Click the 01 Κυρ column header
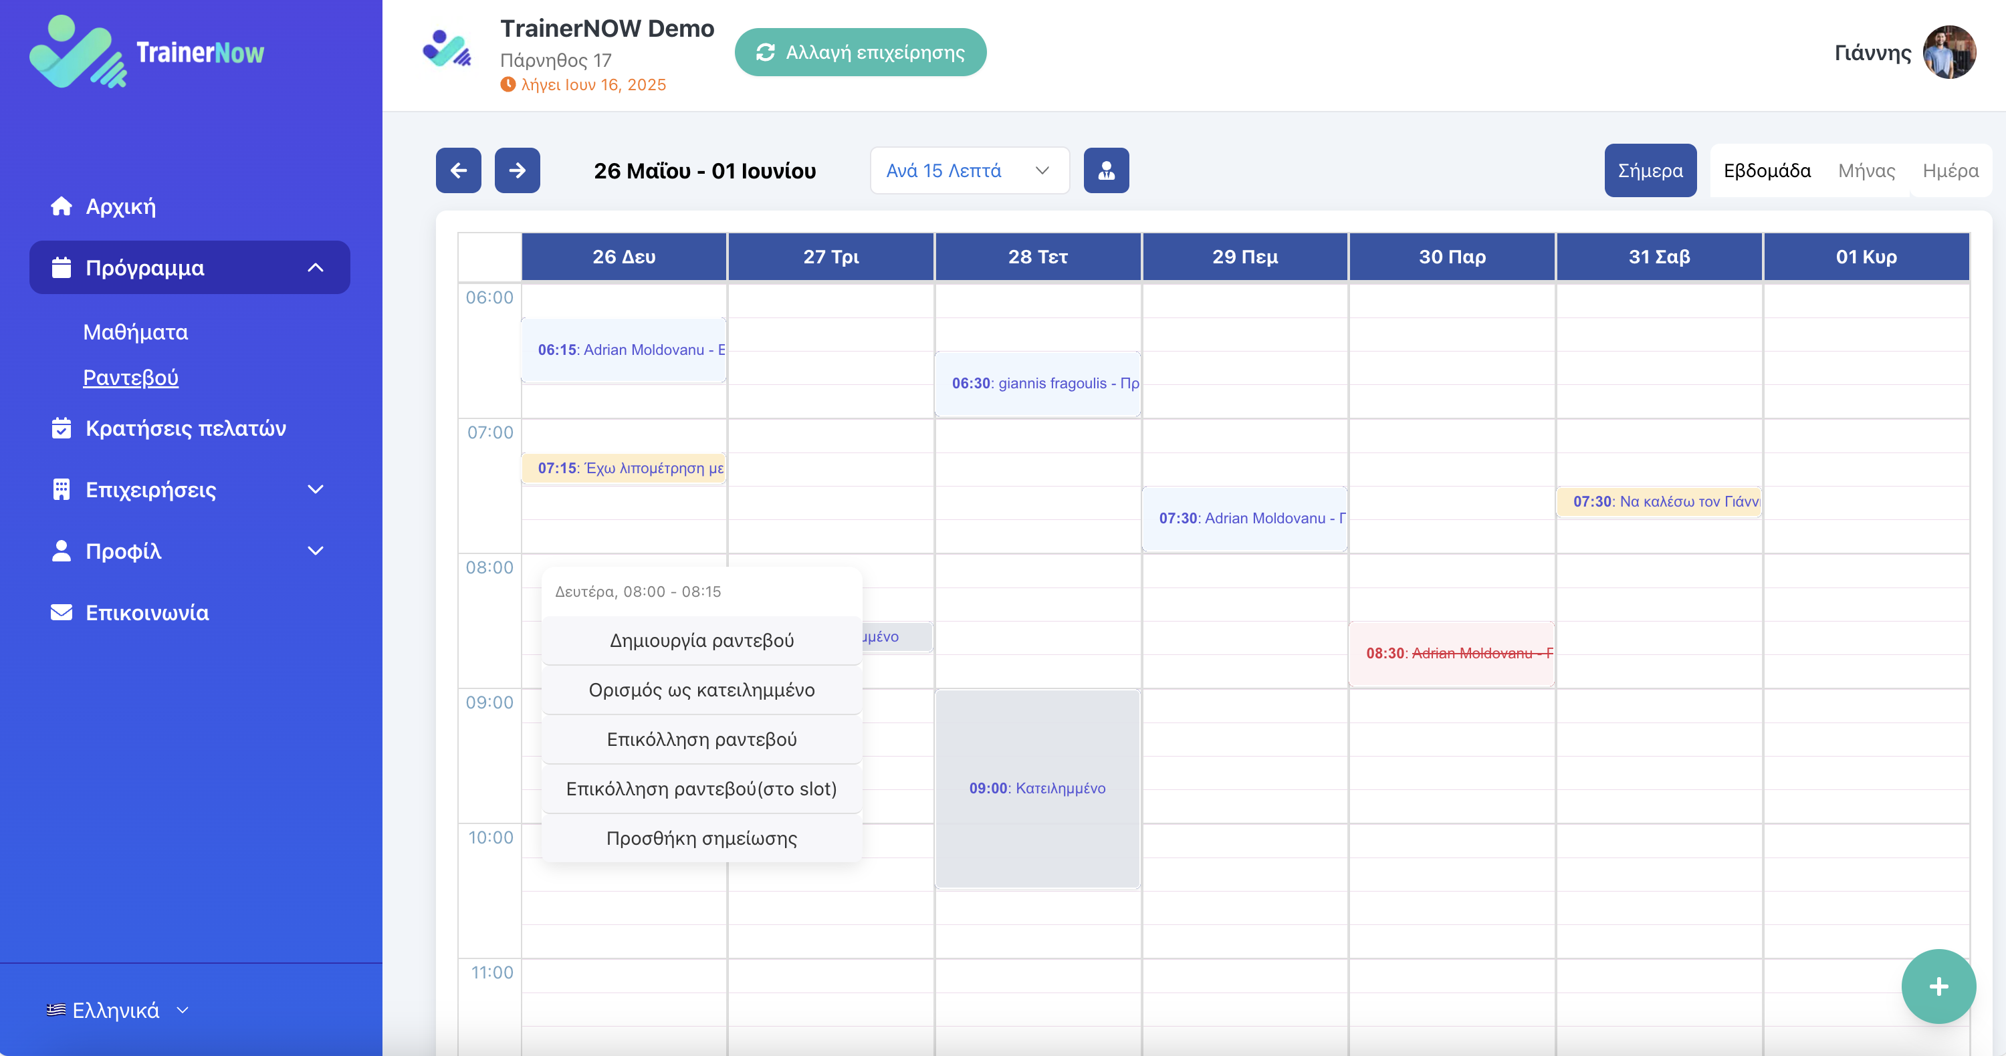2006x1056 pixels. [x=1867, y=257]
